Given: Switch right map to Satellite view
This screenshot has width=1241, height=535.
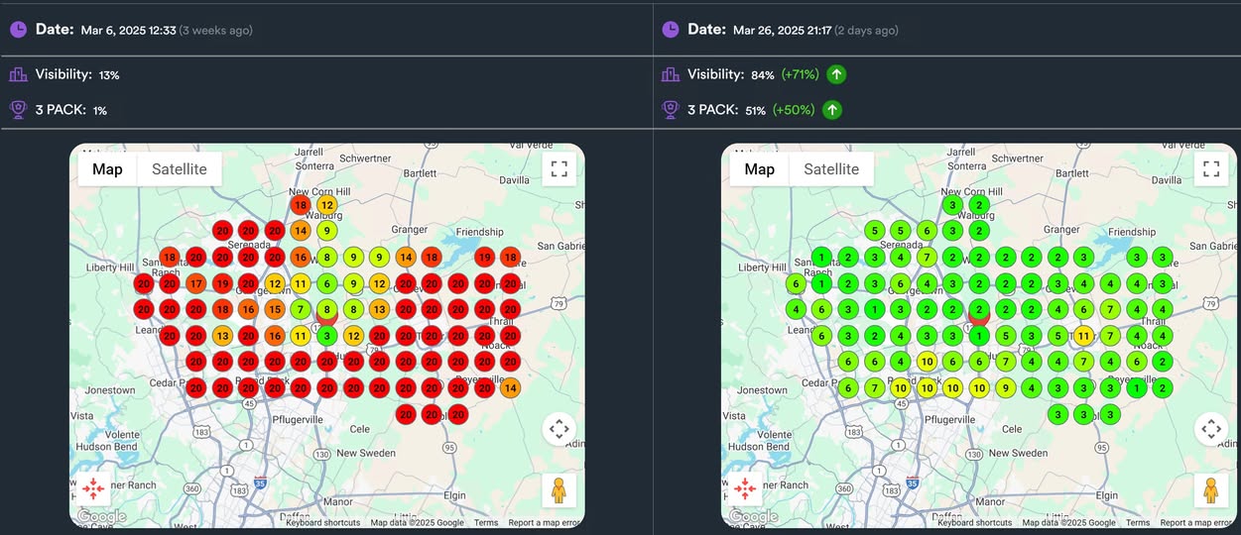Looking at the screenshot, I should [831, 169].
